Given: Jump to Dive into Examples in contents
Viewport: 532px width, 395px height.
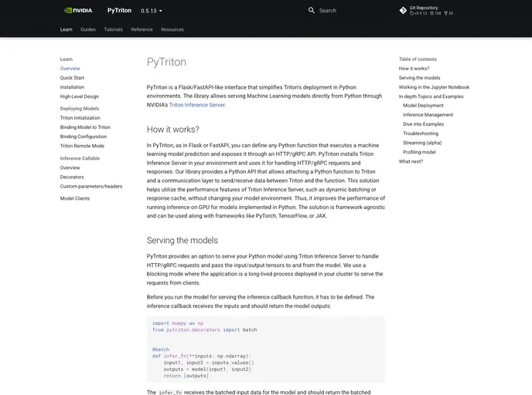Looking at the screenshot, I should pyautogui.click(x=423, y=124).
